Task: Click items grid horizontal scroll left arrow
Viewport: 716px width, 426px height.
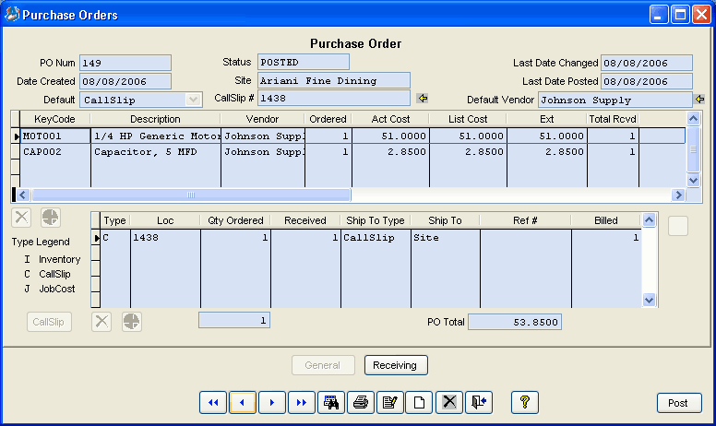Action: pos(23,195)
